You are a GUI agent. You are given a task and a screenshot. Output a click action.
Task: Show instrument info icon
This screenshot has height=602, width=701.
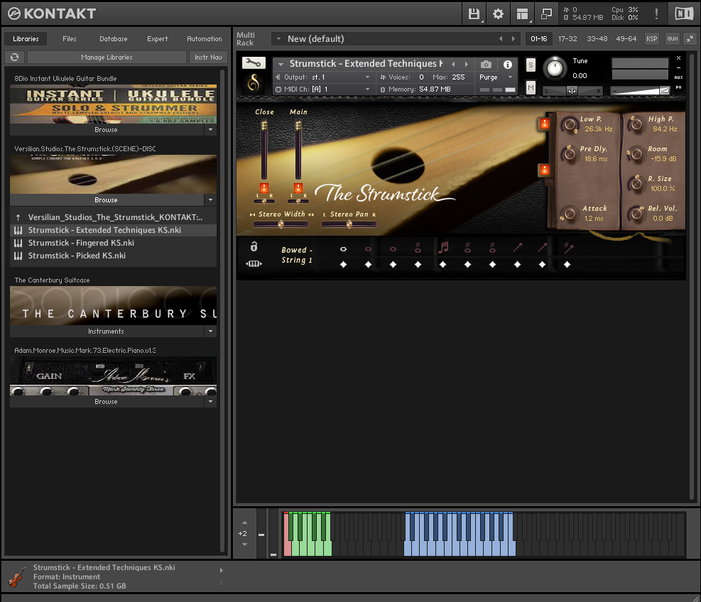(507, 65)
